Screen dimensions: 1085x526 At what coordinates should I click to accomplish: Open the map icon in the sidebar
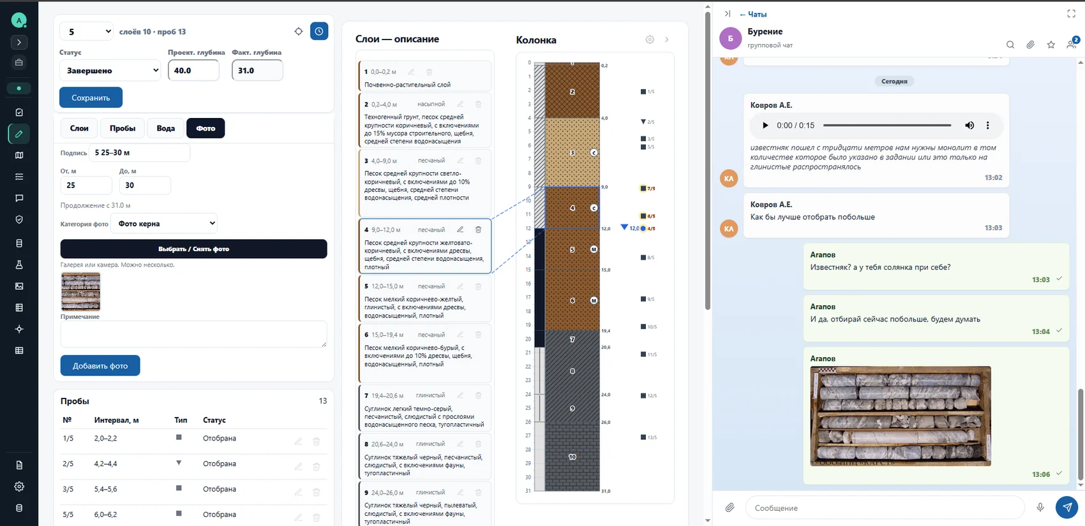19,155
